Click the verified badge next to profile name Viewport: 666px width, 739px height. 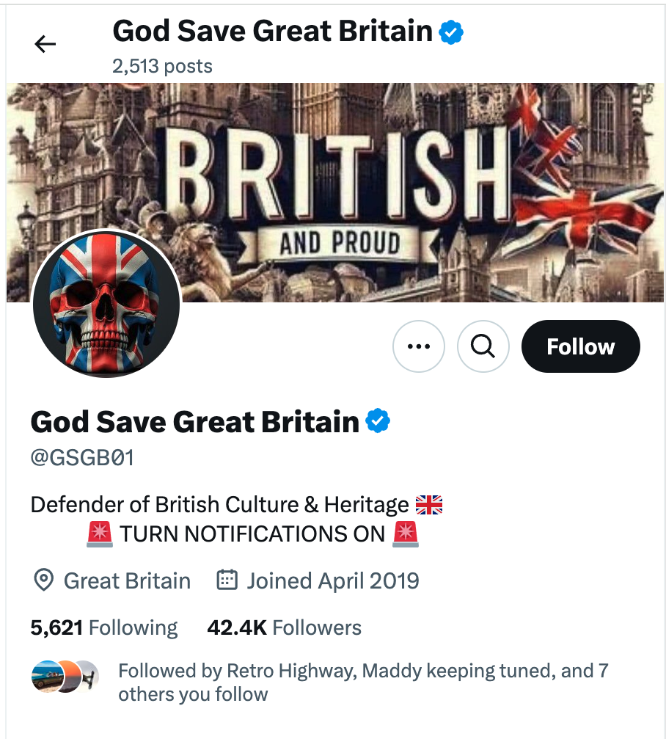click(378, 422)
